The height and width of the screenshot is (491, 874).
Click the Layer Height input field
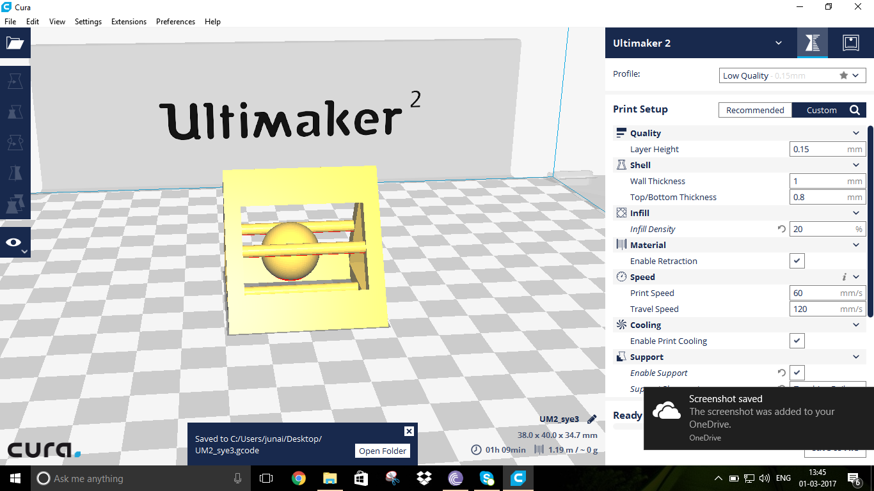819,149
